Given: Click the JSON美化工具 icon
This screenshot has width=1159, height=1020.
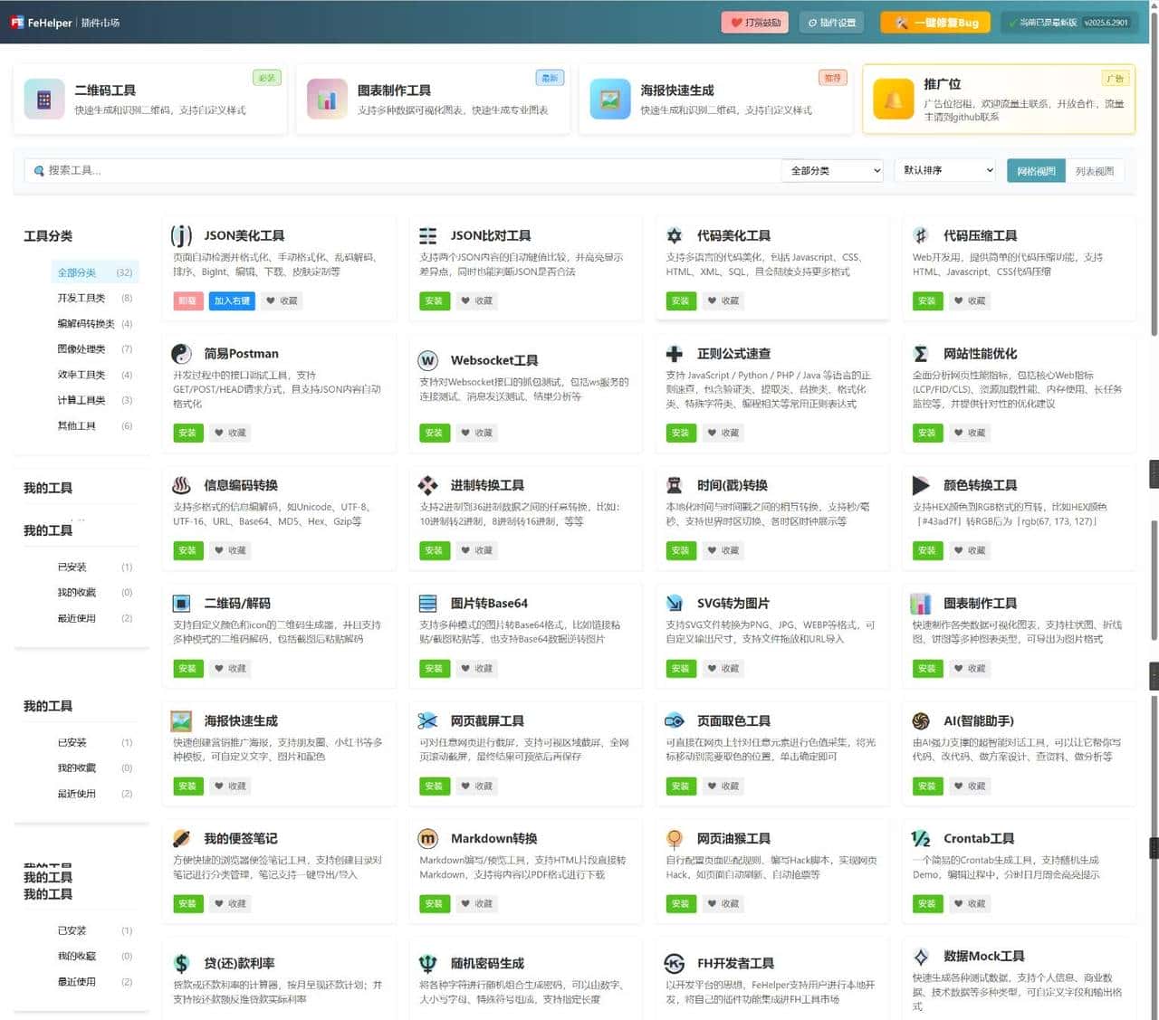Looking at the screenshot, I should pyautogui.click(x=182, y=236).
